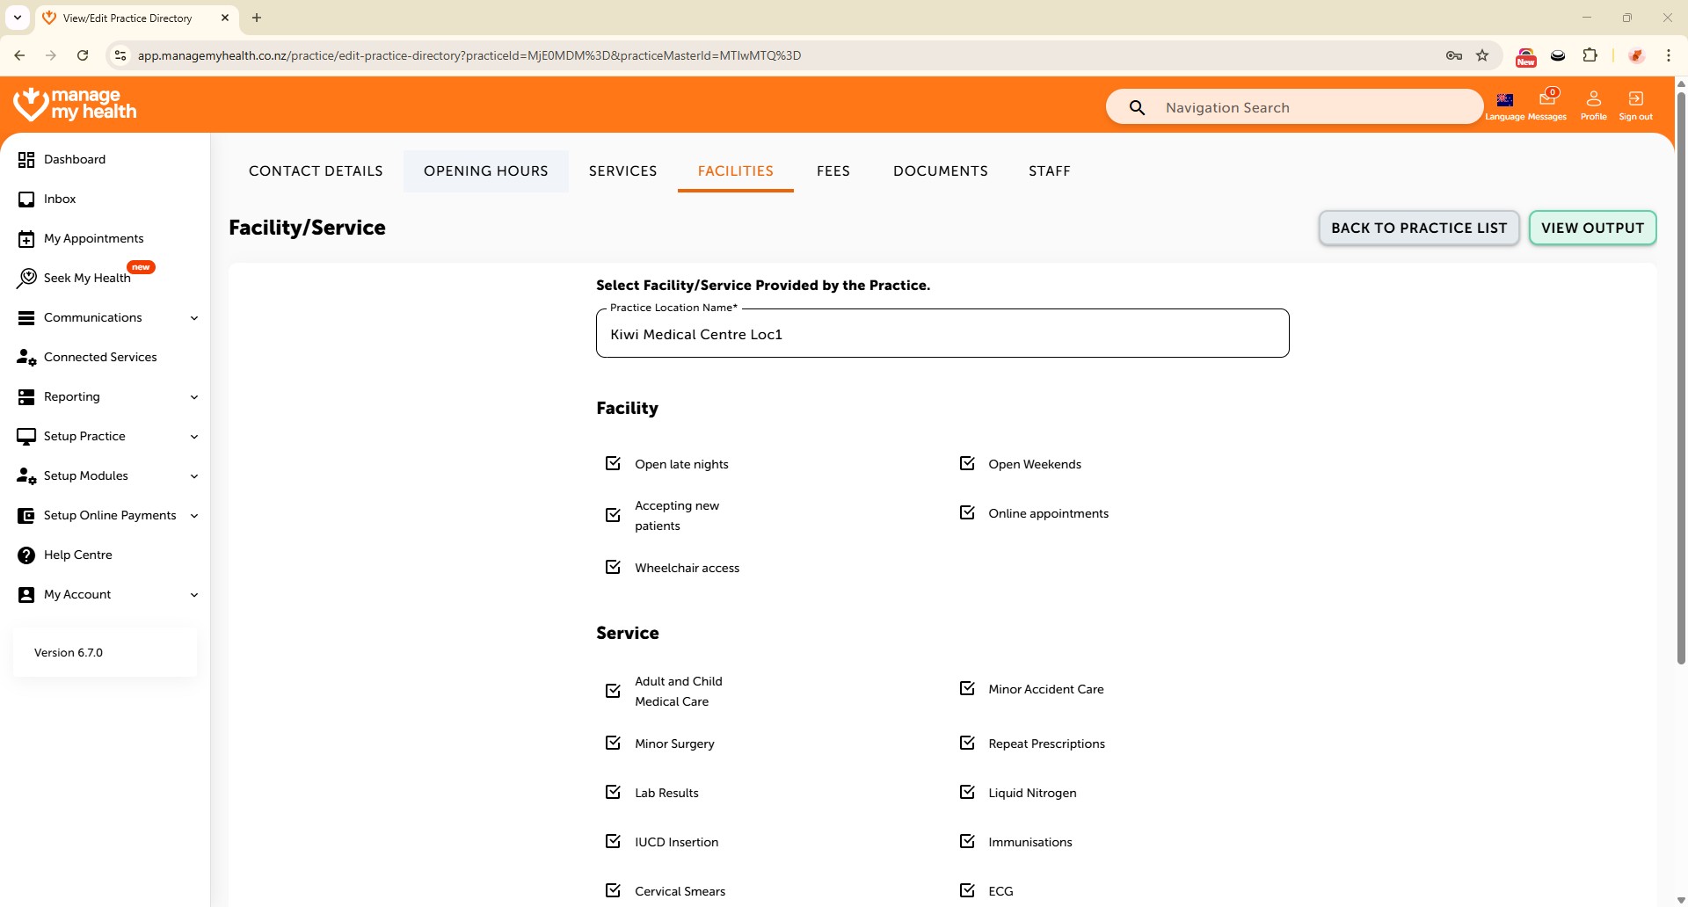Screen dimensions: 1688x907
Task: Click the navigation search magnifier icon
Action: point(1137,107)
